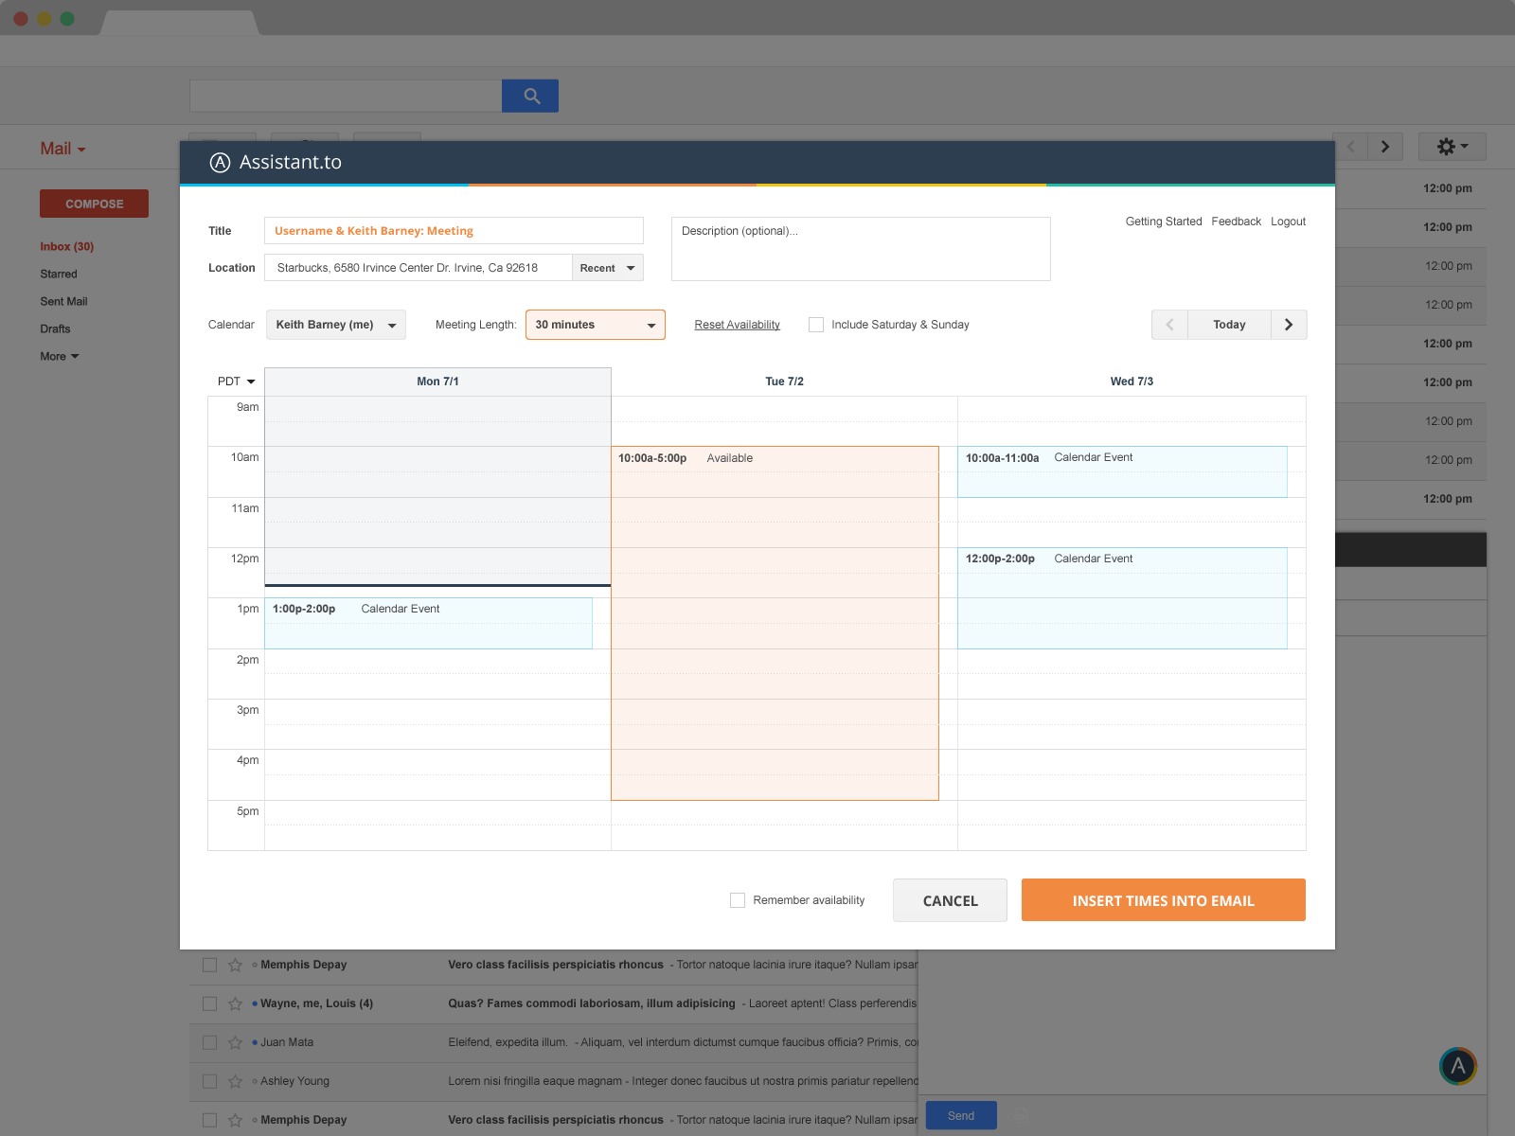Click Insert Times Into Email button
The width and height of the screenshot is (1515, 1136).
coord(1163,900)
